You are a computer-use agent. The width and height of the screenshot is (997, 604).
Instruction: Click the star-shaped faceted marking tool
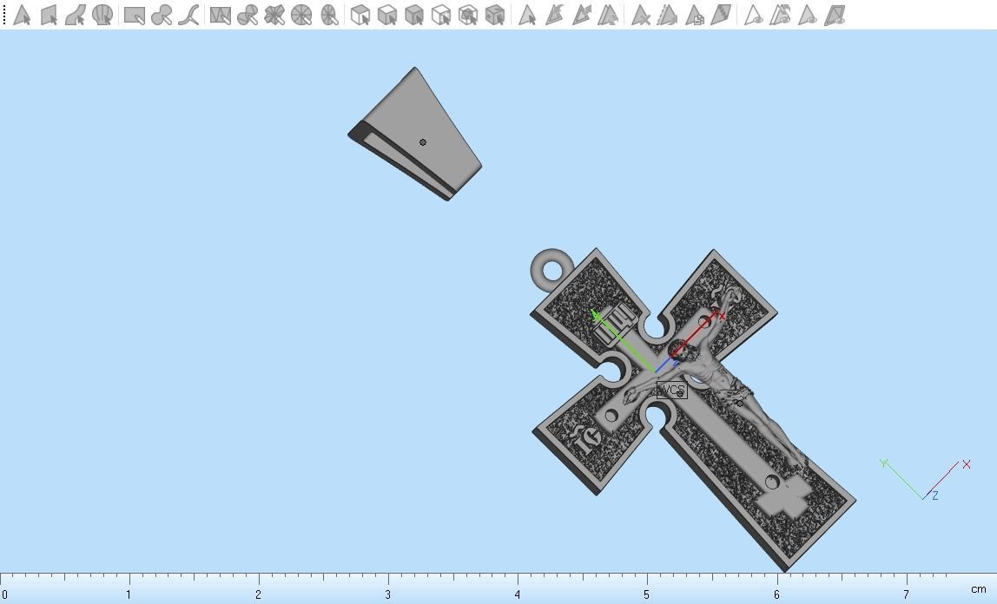[x=274, y=15]
